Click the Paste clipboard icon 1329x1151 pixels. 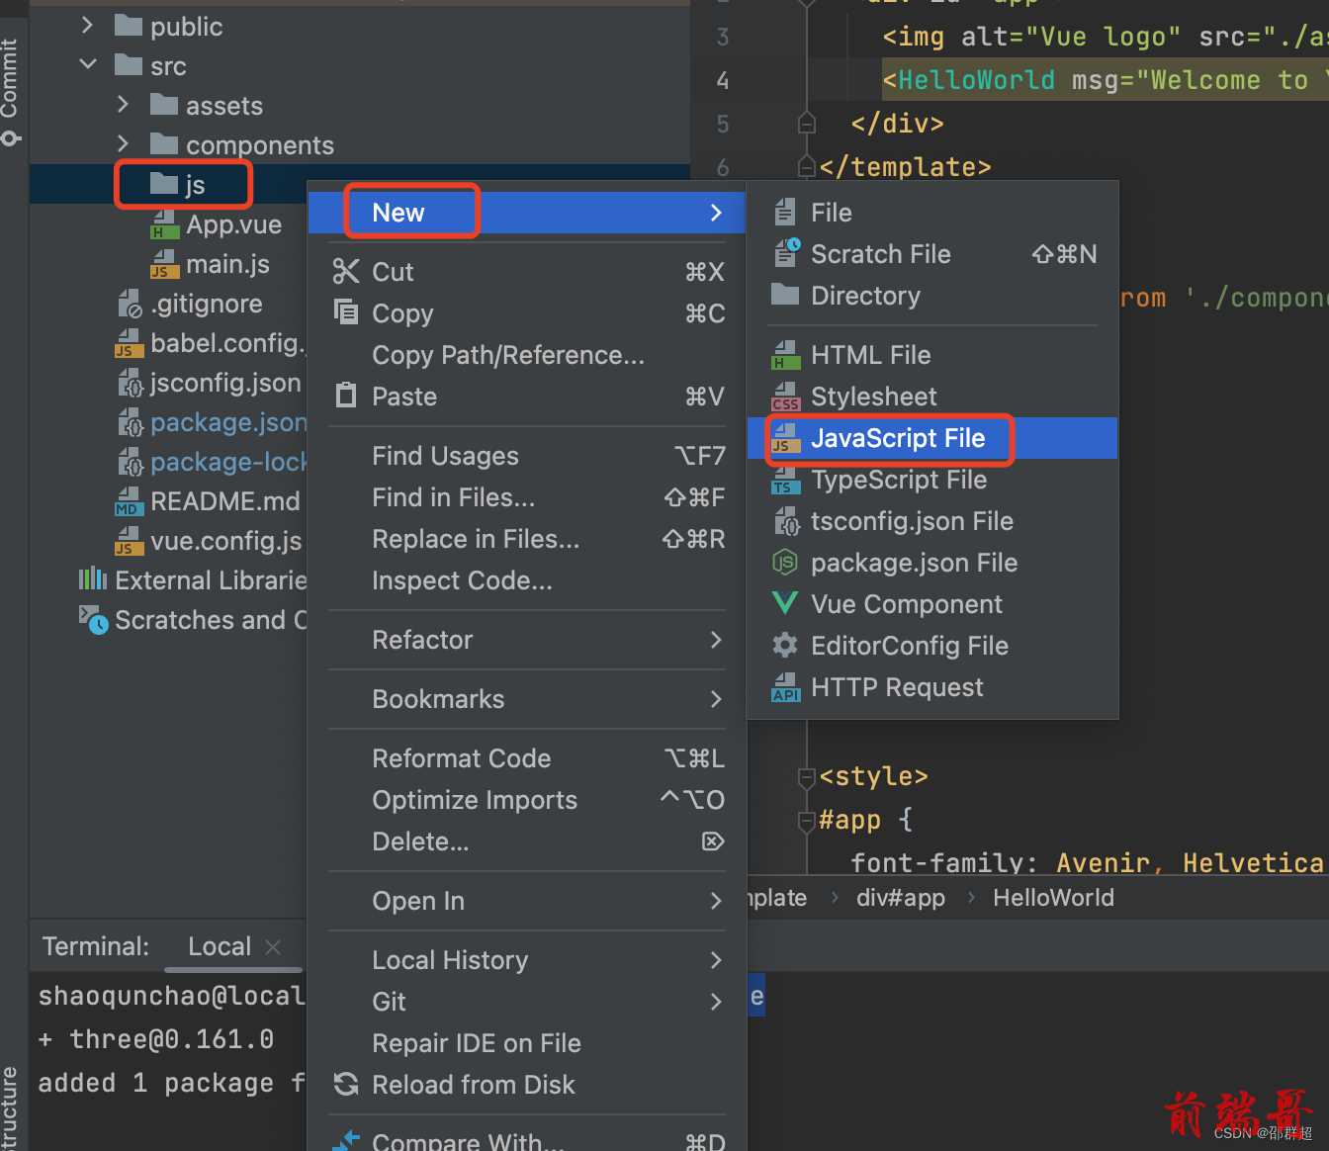(x=346, y=396)
